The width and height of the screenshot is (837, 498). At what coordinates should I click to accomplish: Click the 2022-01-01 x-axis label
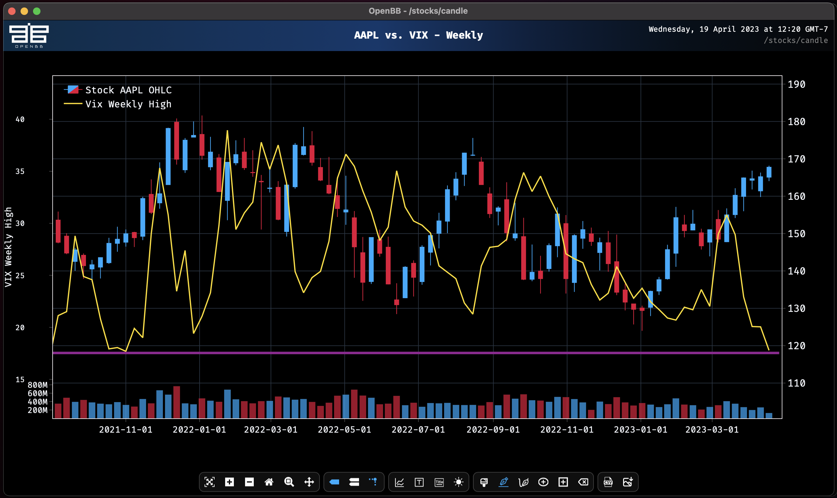point(199,430)
